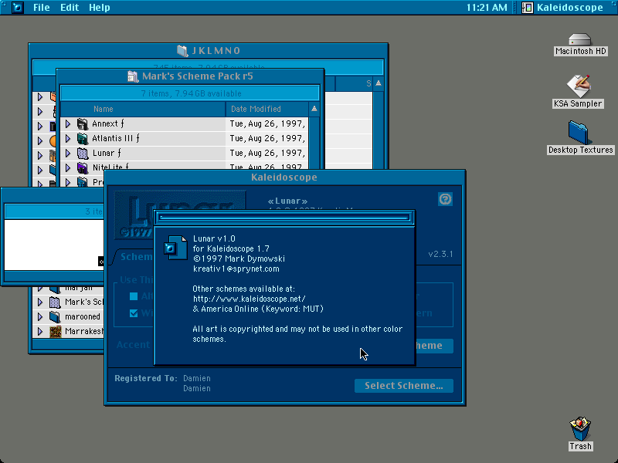Click the http://www.kaleidoscope.net/ address text
Image resolution: width=618 pixels, height=463 pixels.
tap(249, 299)
